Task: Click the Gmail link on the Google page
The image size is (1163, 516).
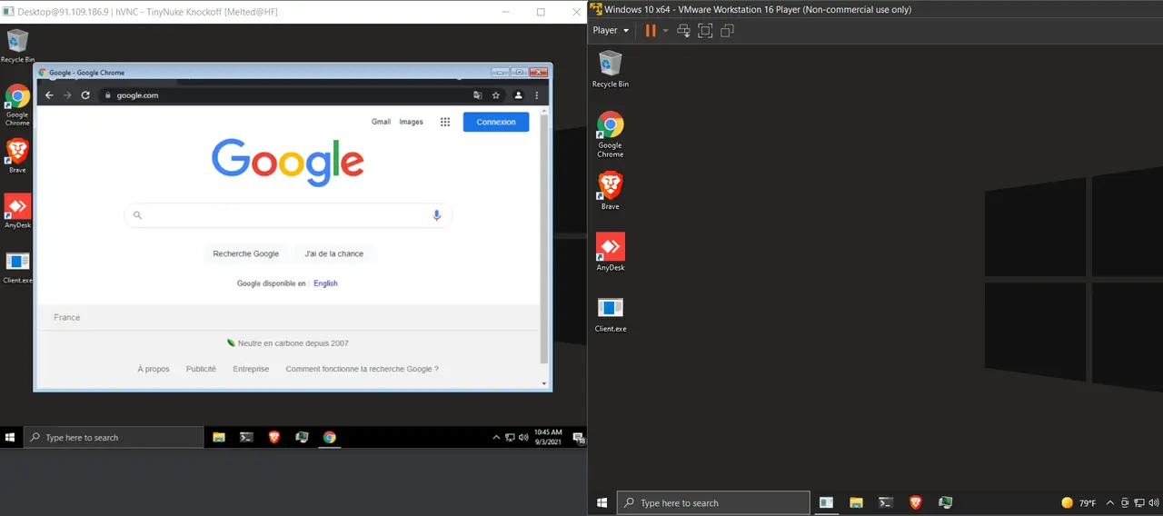Action: point(381,122)
